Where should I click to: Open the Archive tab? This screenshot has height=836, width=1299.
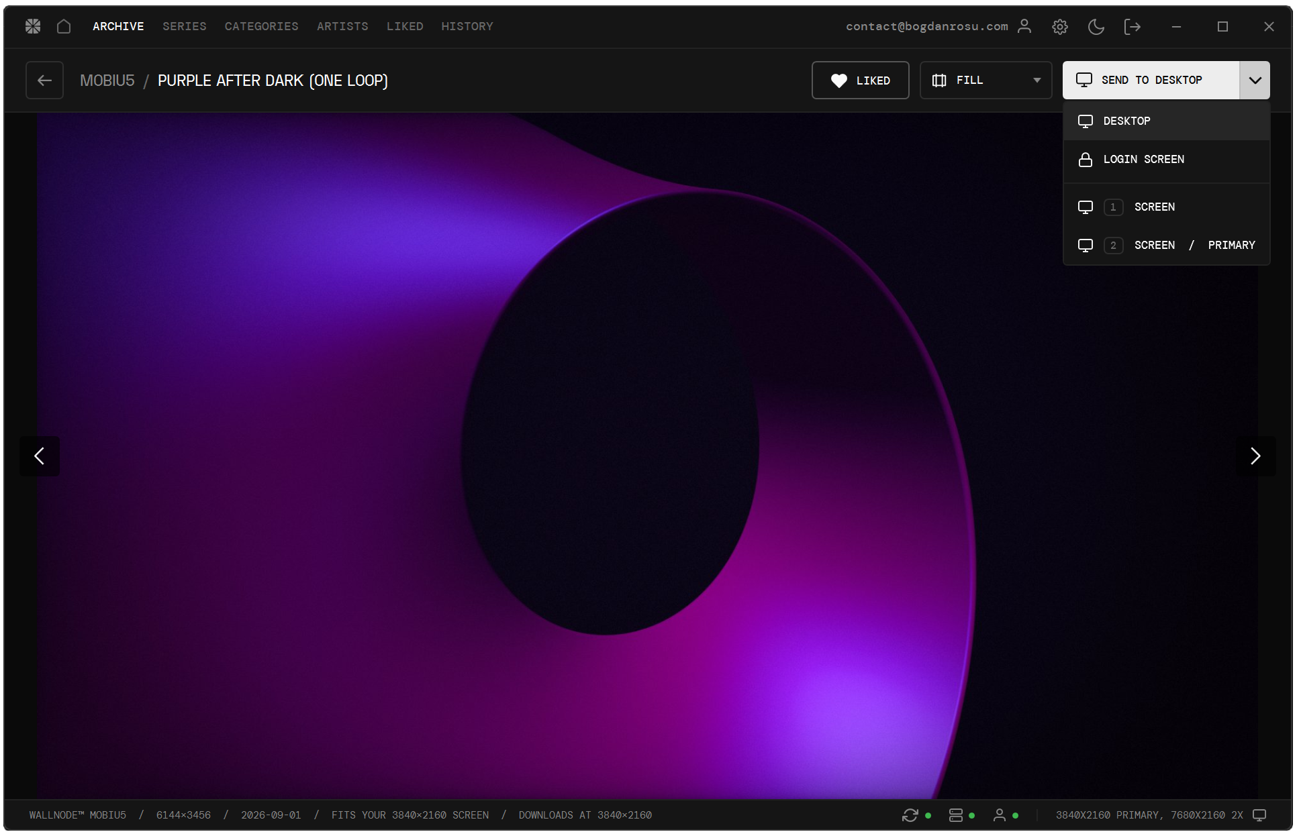(118, 26)
